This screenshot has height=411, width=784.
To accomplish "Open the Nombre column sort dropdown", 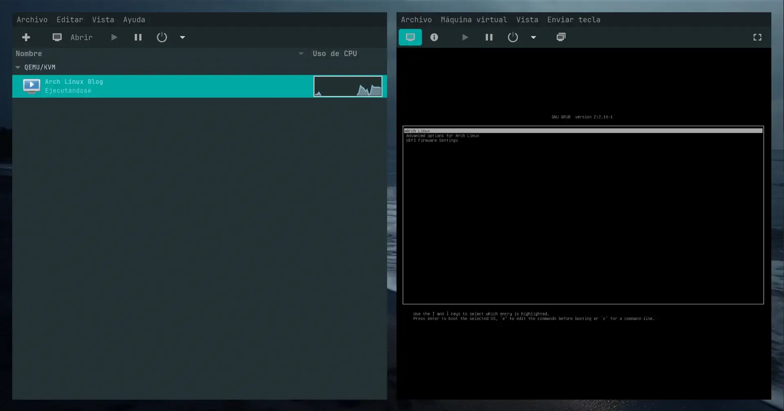I will (301, 53).
